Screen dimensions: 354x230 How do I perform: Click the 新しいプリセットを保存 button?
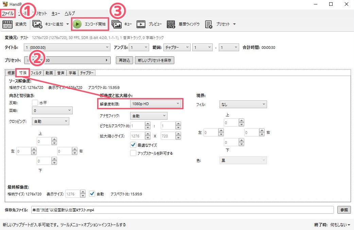(155, 60)
